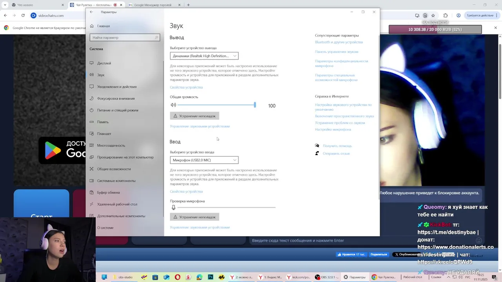
Task: Click Устранение неполадок button under output volume
Action: 195,116
